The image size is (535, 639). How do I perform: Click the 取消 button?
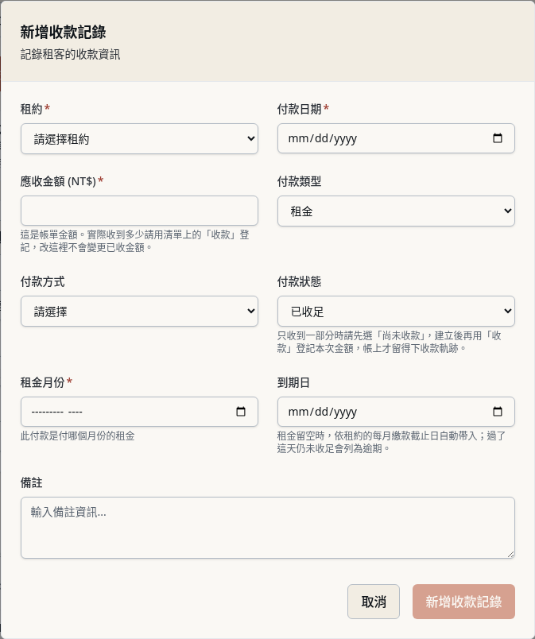[374, 602]
